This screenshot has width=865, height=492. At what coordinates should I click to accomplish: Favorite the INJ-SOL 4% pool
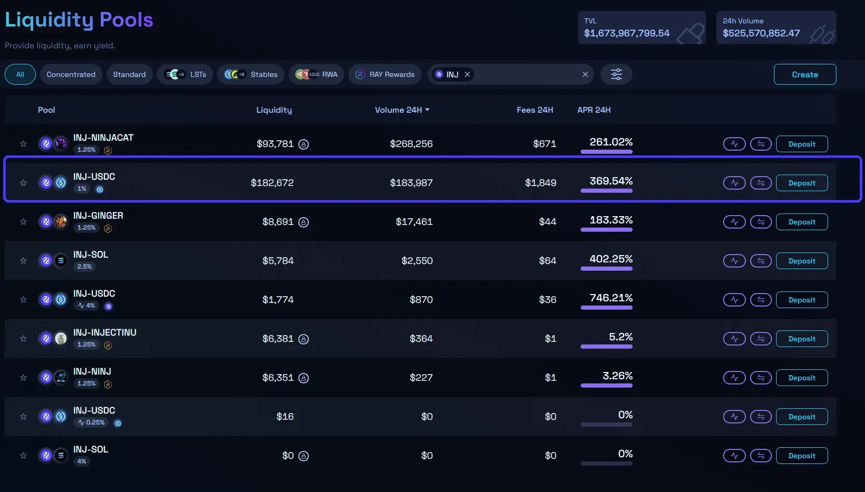click(23, 456)
